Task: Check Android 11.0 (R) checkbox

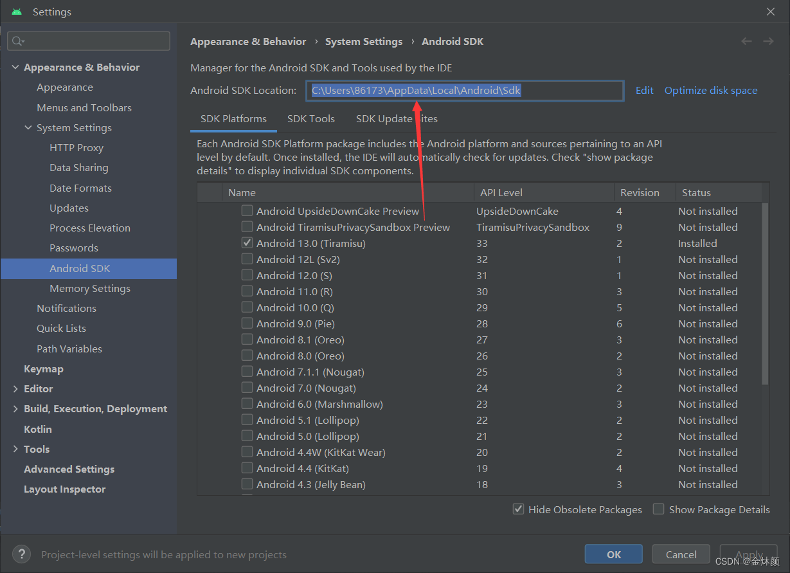Action: [247, 291]
